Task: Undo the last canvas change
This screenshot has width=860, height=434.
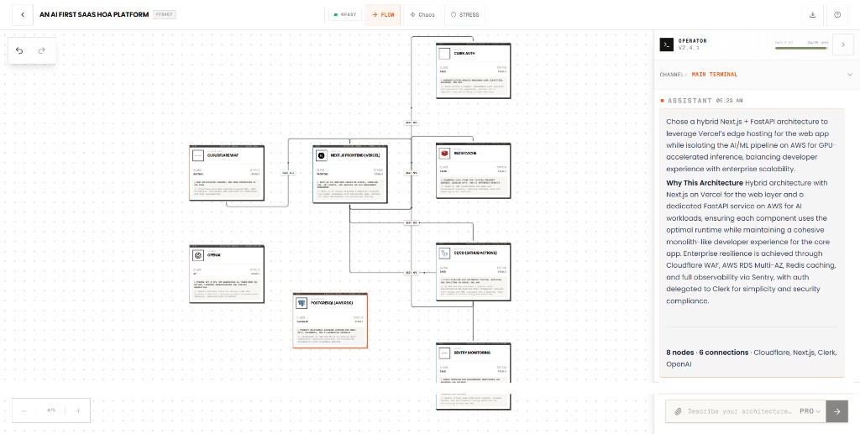Action: tap(20, 50)
